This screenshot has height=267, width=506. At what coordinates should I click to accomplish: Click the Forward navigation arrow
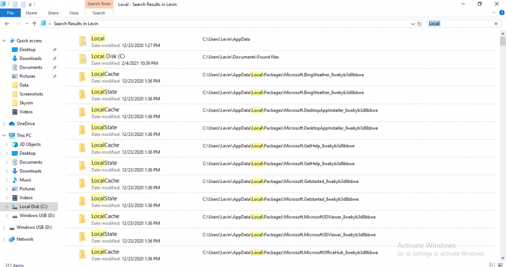(18, 24)
